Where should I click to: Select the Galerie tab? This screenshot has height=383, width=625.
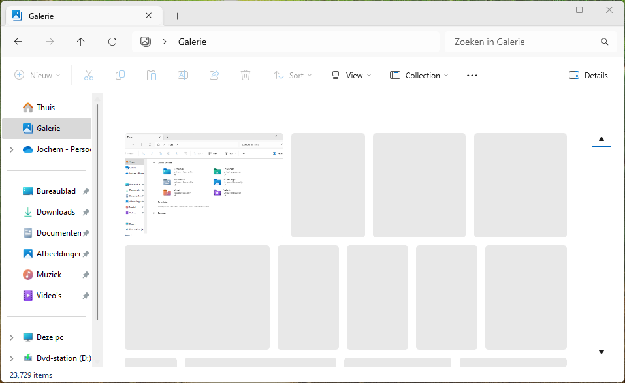84,16
